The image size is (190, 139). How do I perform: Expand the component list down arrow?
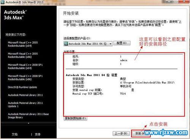[x=28, y=123]
